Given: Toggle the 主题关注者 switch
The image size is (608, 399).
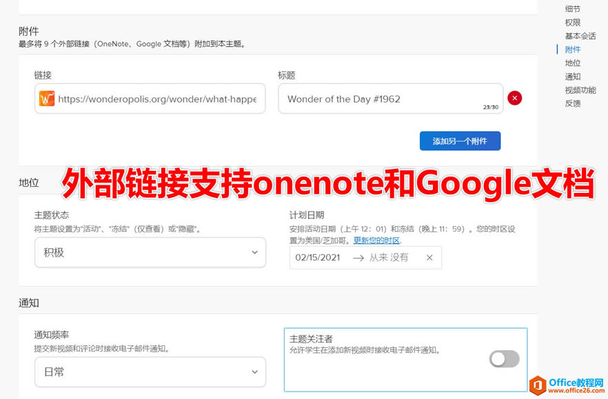Looking at the screenshot, I should click(504, 358).
